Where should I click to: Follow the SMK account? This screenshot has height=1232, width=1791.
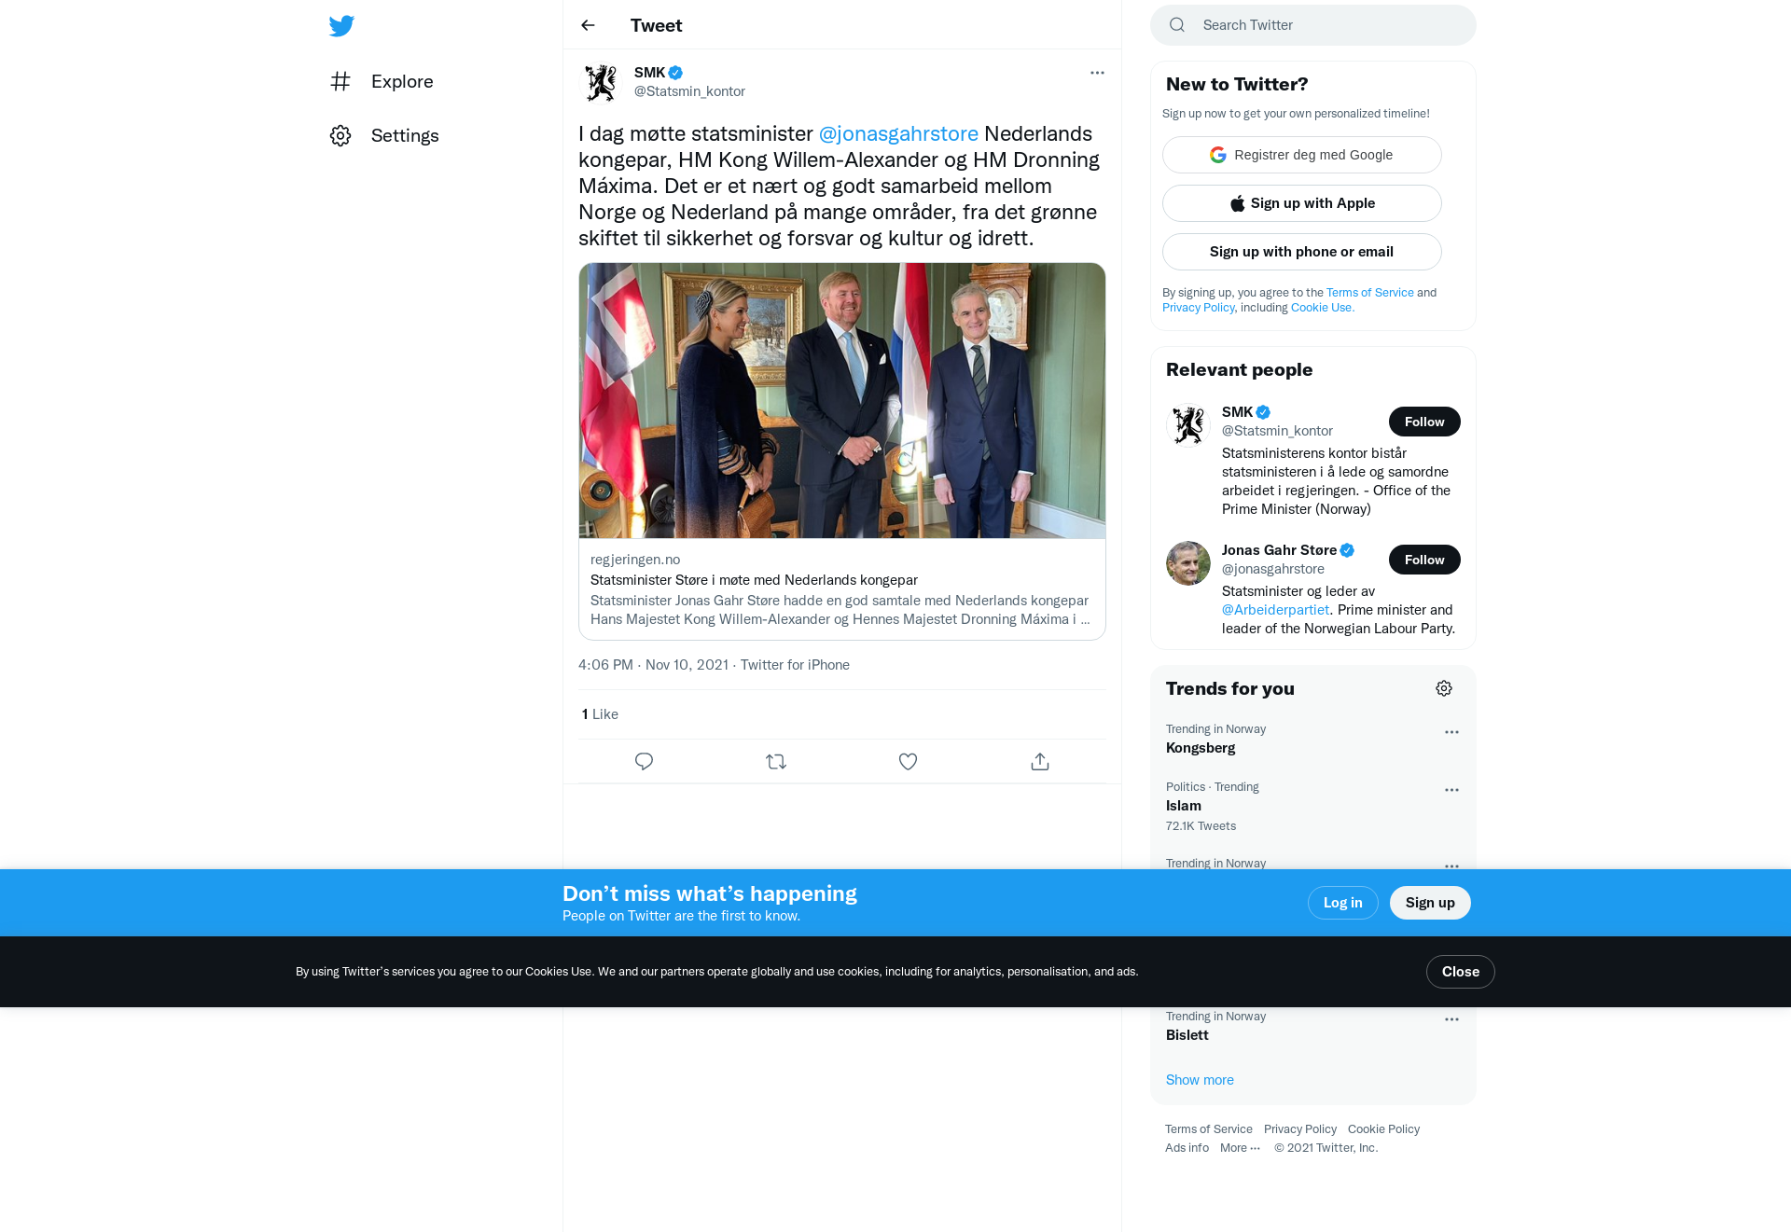click(x=1424, y=422)
